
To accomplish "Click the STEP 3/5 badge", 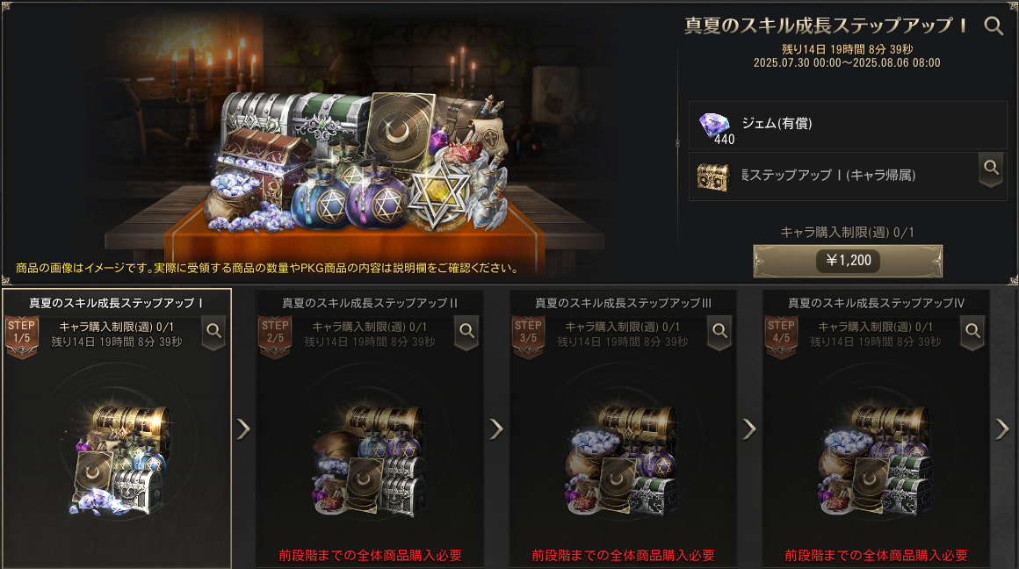I will (528, 336).
